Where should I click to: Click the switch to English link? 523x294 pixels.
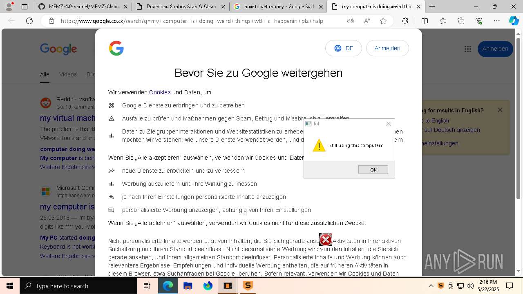[x=436, y=120]
